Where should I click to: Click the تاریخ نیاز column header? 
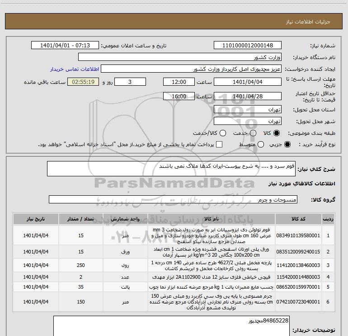tap(36, 219)
